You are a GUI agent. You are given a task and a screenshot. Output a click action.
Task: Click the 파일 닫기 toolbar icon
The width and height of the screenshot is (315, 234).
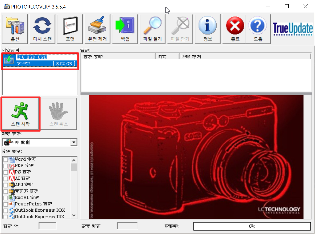click(180, 29)
